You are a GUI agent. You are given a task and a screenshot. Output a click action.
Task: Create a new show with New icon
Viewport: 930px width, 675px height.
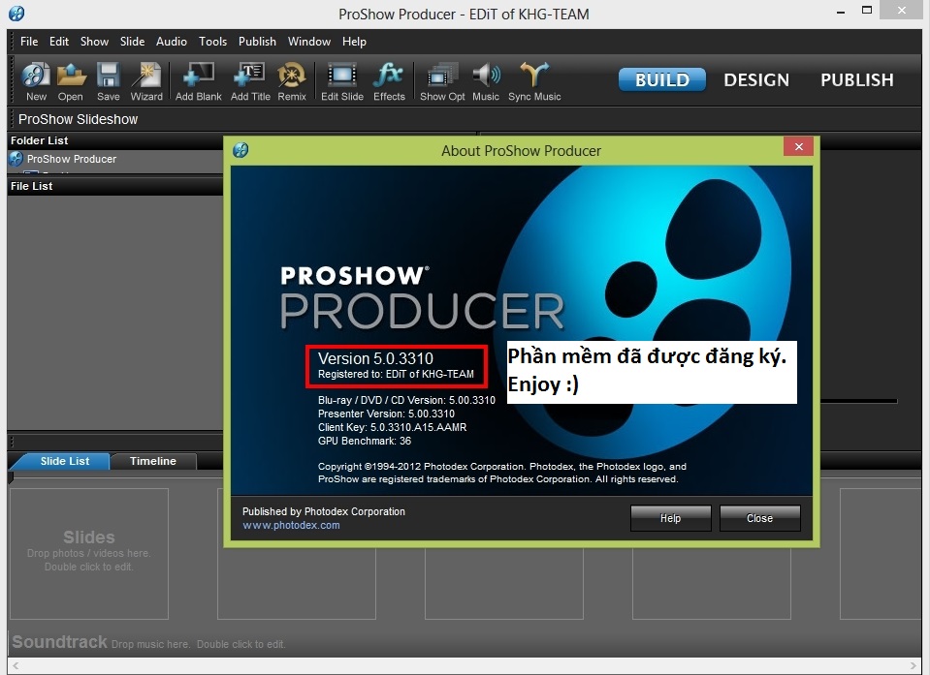(x=36, y=81)
